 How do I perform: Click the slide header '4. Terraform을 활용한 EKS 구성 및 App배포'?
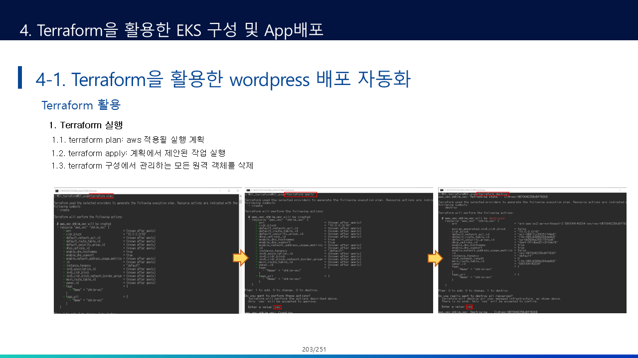tap(171, 30)
